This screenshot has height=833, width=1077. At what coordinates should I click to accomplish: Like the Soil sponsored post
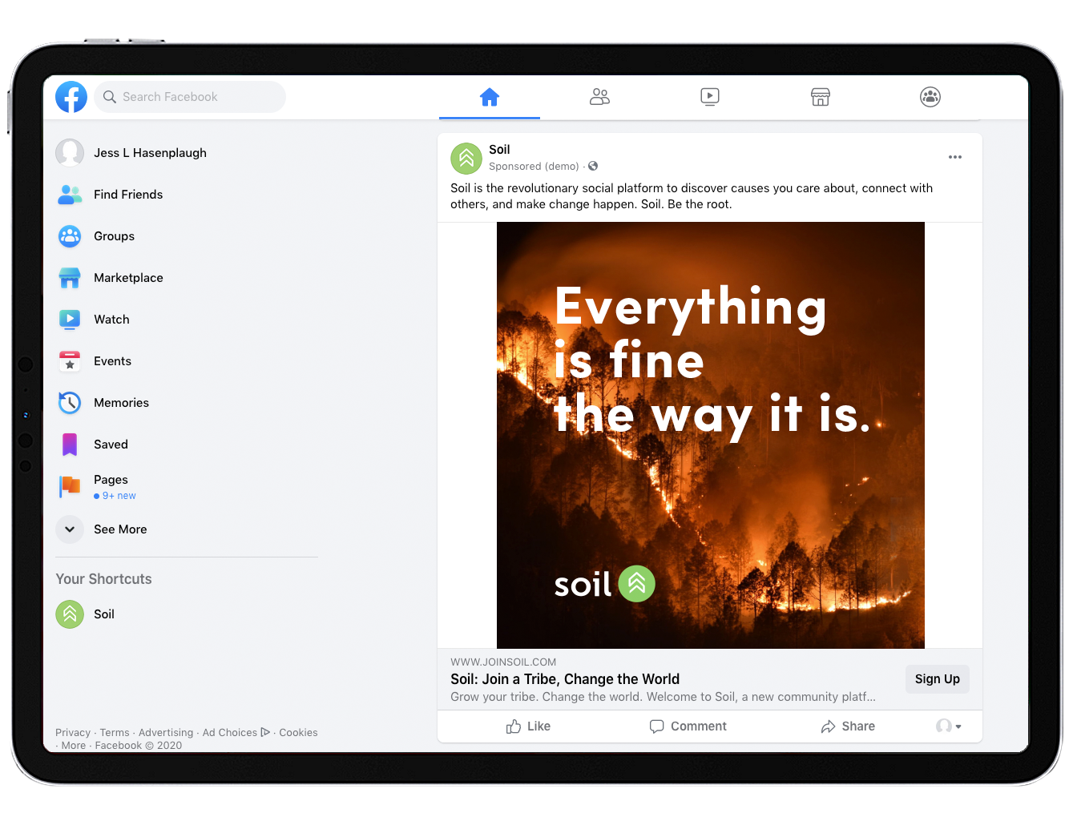tap(528, 726)
